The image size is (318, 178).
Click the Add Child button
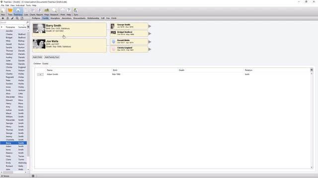pyautogui.click(x=37, y=57)
